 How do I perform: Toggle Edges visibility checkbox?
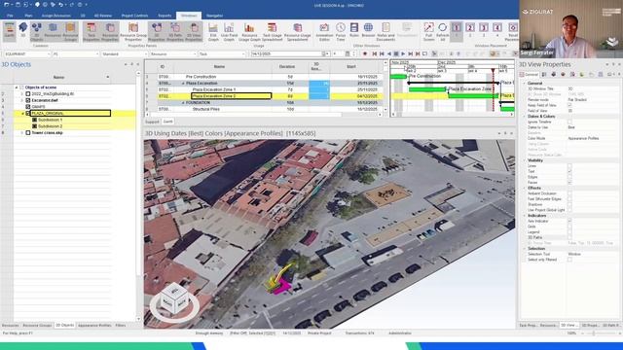coord(569,177)
